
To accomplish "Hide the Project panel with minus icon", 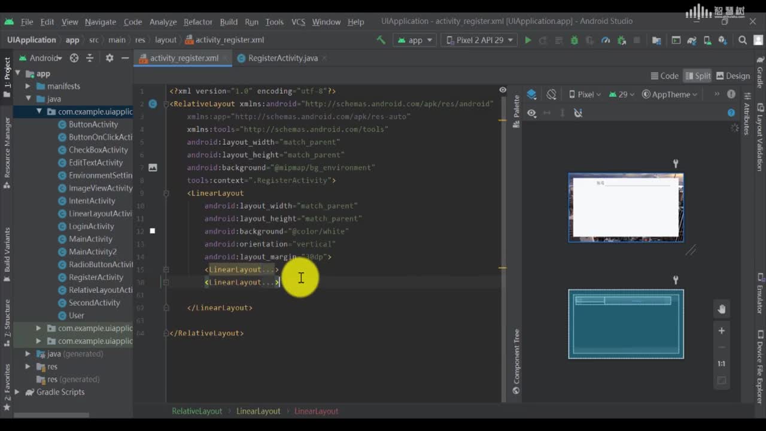I will [125, 58].
